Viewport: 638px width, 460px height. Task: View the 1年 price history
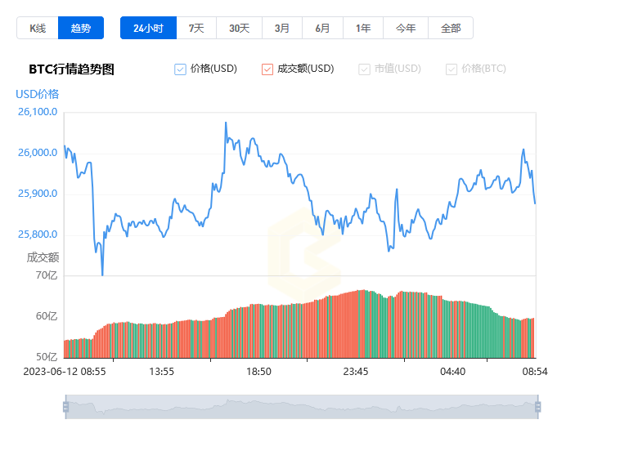click(x=363, y=28)
